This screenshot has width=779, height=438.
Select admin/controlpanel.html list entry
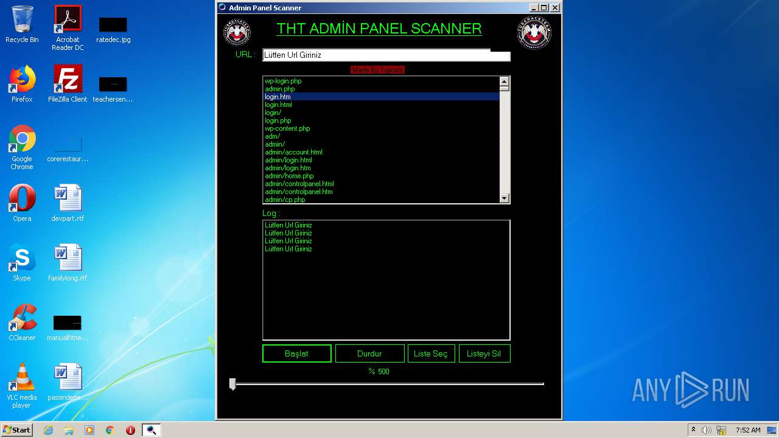pos(381,184)
